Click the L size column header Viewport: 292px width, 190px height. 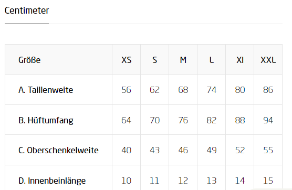[211, 59]
